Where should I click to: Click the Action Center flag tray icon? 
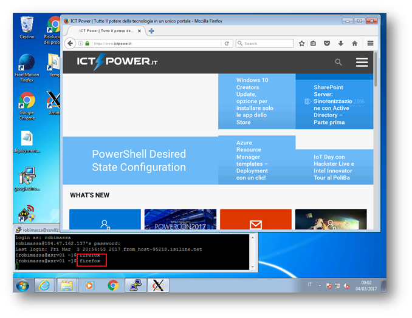(x=329, y=286)
